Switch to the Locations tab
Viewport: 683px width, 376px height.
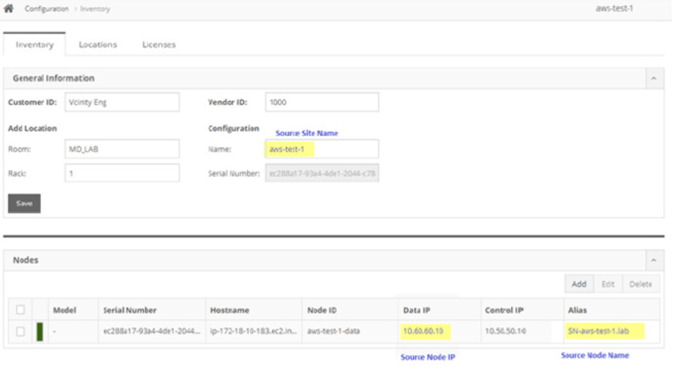[98, 45]
